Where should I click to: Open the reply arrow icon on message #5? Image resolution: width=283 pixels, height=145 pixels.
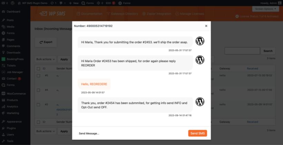pos(58,75)
